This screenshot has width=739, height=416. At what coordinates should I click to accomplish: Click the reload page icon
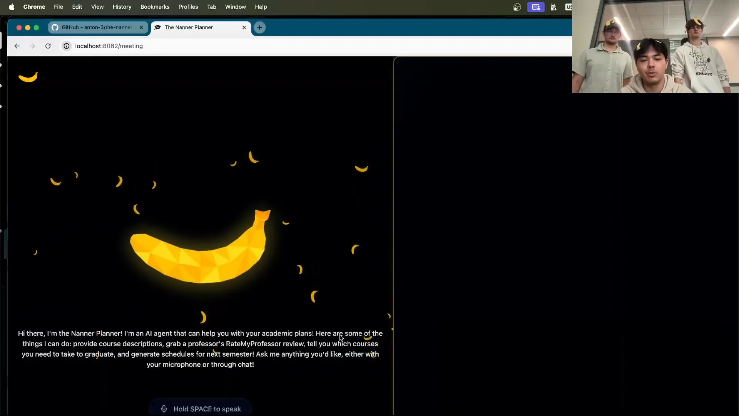point(48,46)
